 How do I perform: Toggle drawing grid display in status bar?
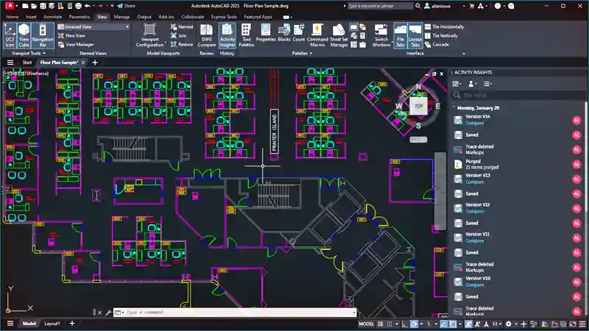click(380, 324)
